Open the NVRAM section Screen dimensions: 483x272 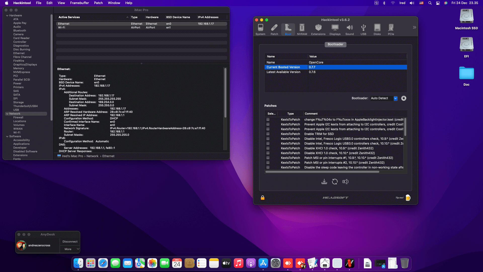302,30
